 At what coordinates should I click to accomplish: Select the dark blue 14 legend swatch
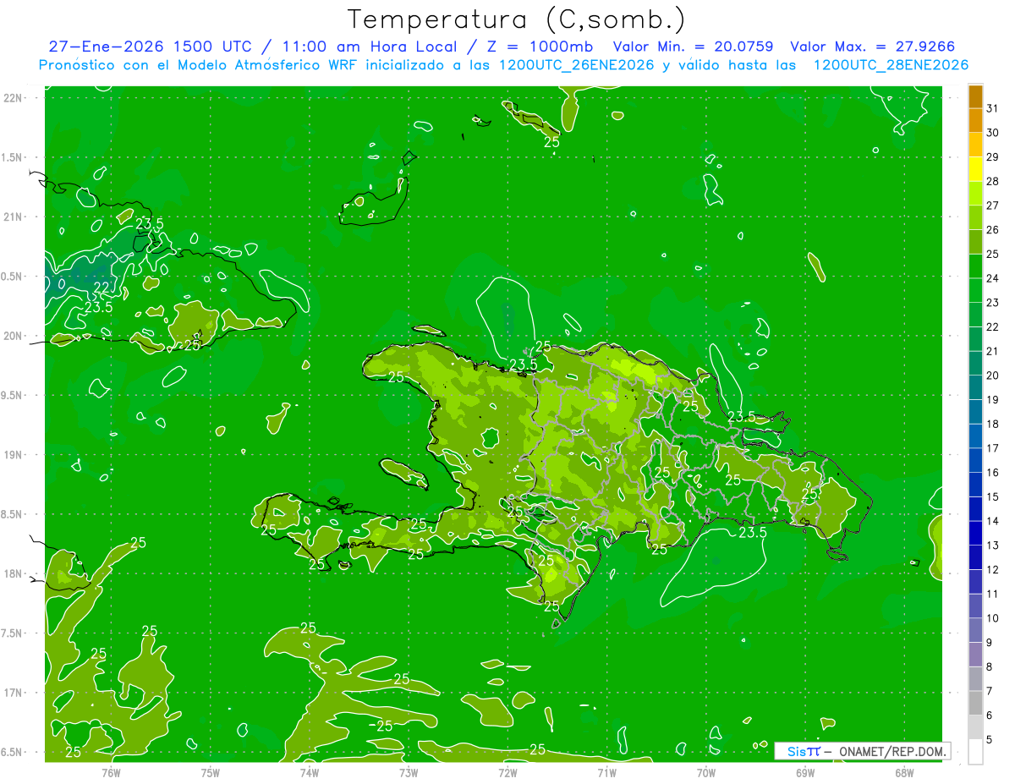(x=975, y=509)
